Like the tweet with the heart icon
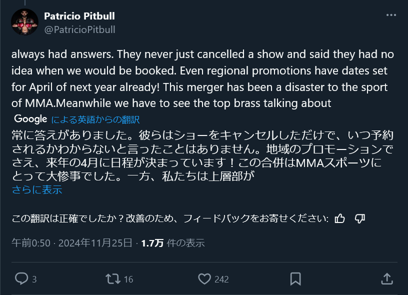The image size is (408, 295). (x=204, y=278)
